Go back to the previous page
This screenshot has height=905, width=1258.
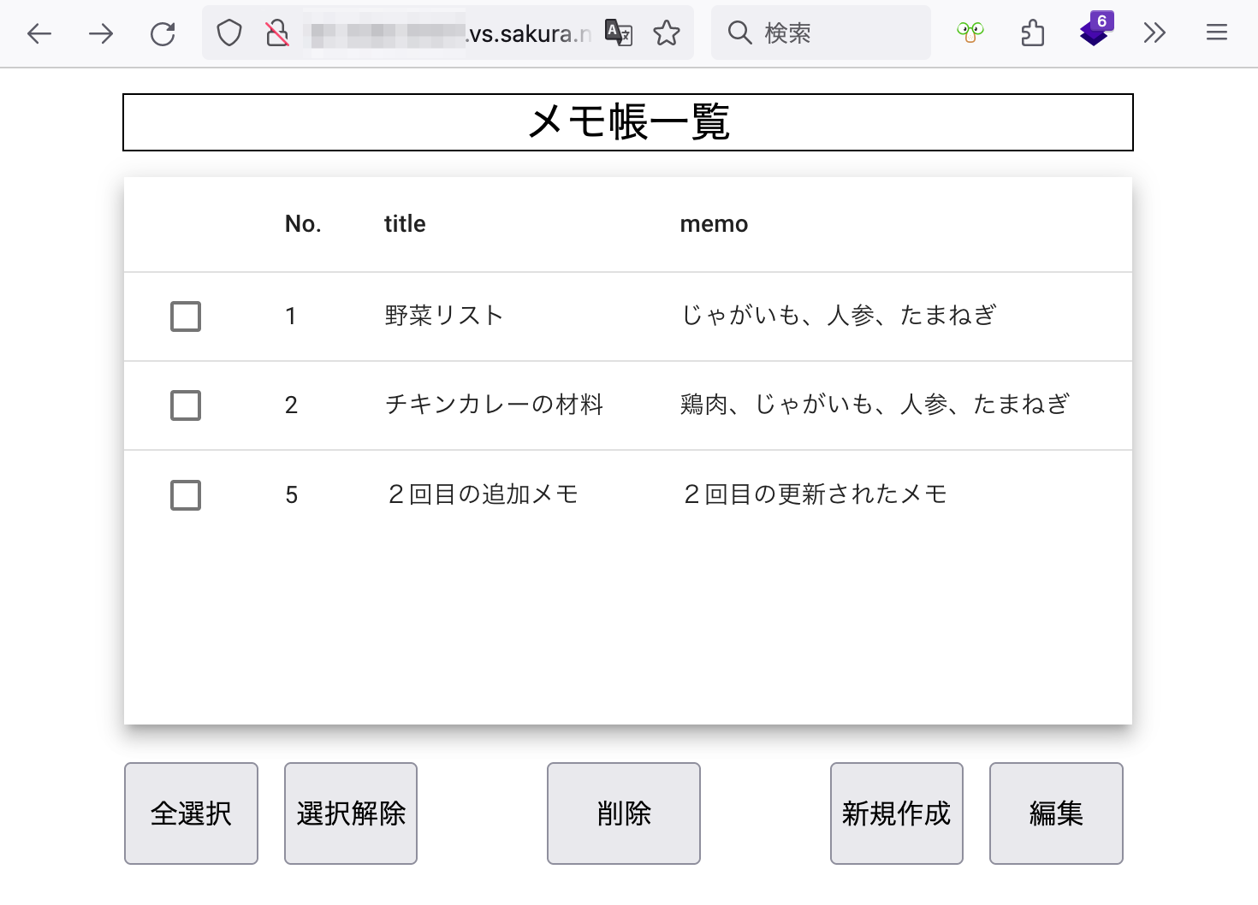coord(39,33)
